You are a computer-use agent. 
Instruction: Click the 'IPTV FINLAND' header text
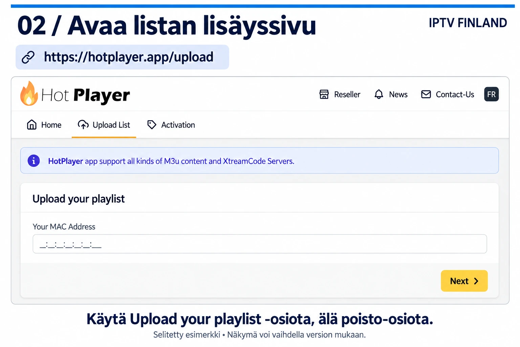468,23
